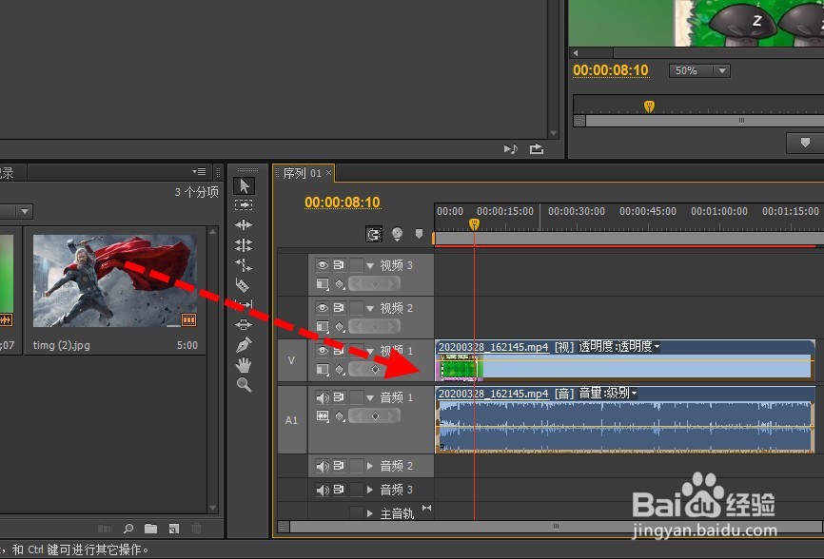Click the program monitor playhead marker

[649, 106]
